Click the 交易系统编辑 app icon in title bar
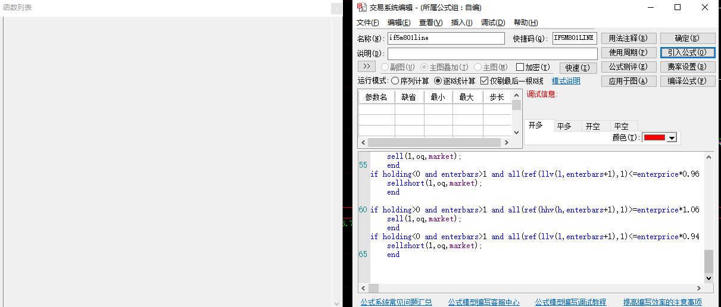This screenshot has width=721, height=307. coord(361,8)
